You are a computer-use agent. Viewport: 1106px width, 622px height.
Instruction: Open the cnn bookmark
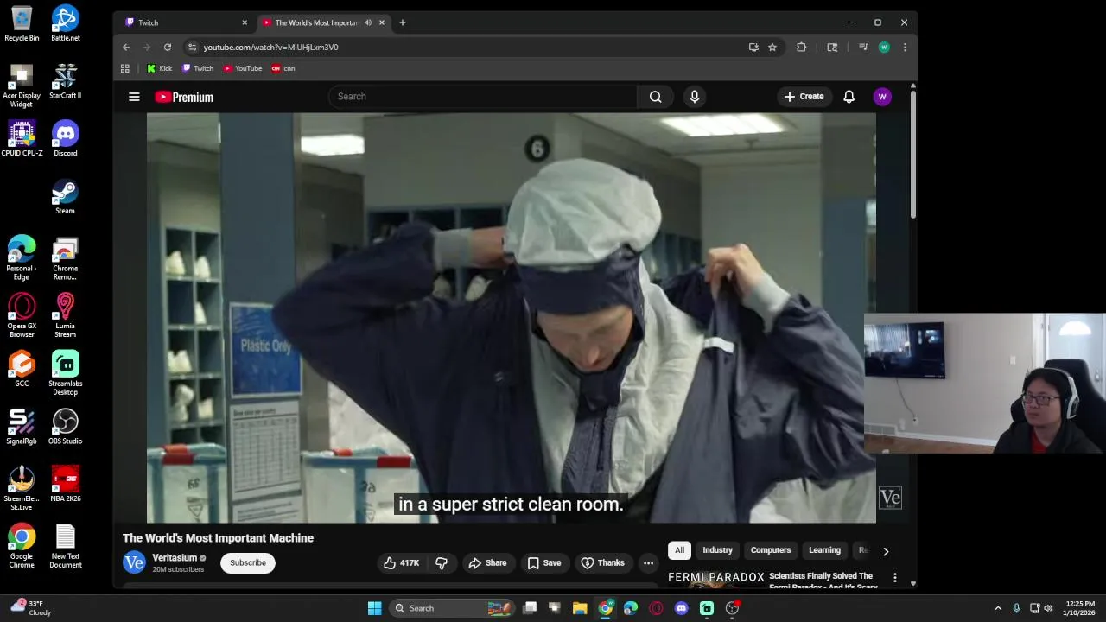click(283, 68)
